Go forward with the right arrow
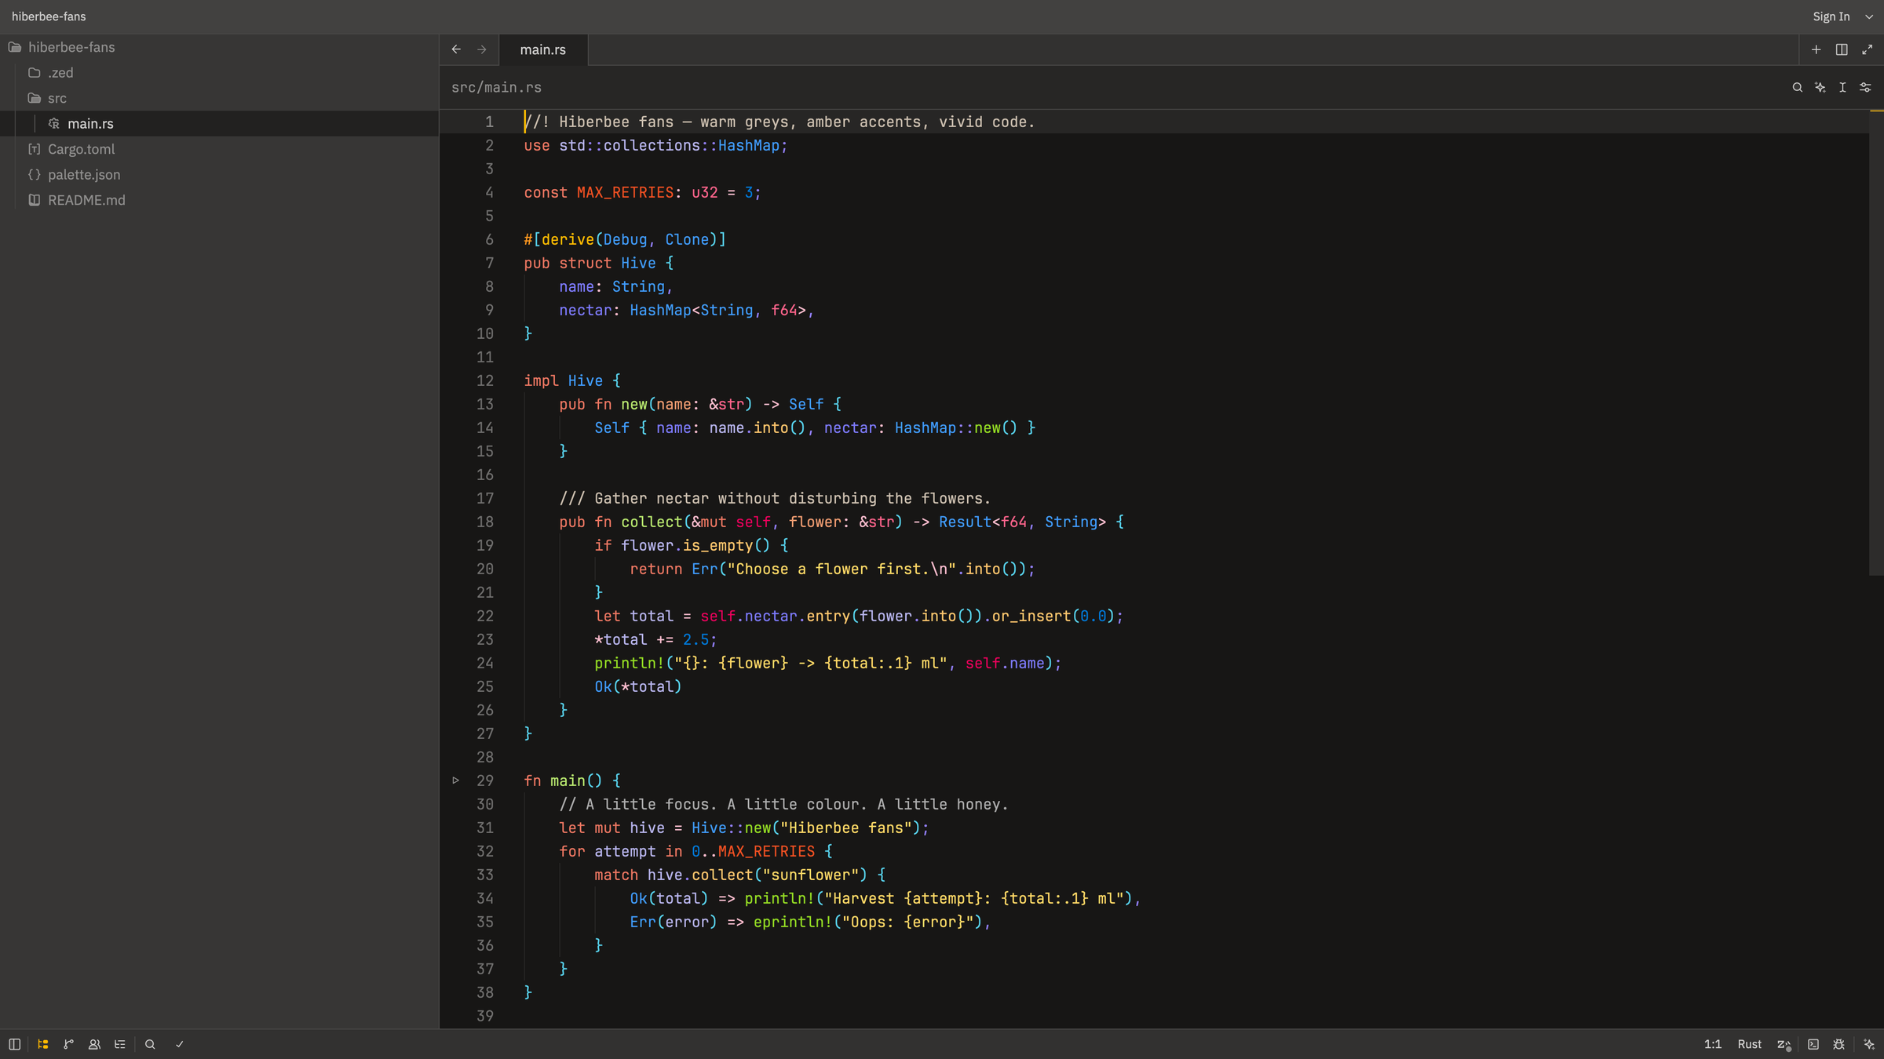The width and height of the screenshot is (1884, 1059). click(482, 49)
